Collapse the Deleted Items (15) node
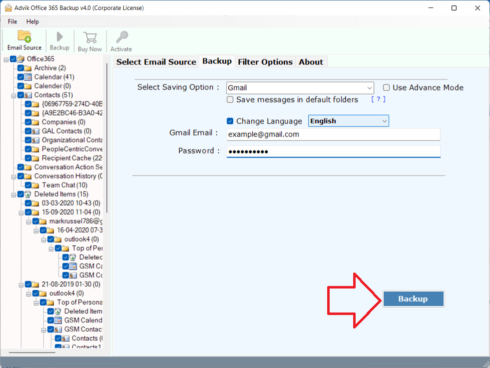This screenshot has width=490, height=368. [x=13, y=195]
